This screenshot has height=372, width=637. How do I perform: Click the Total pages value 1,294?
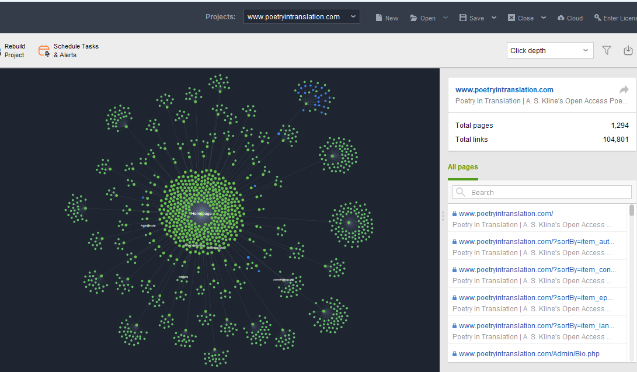619,126
